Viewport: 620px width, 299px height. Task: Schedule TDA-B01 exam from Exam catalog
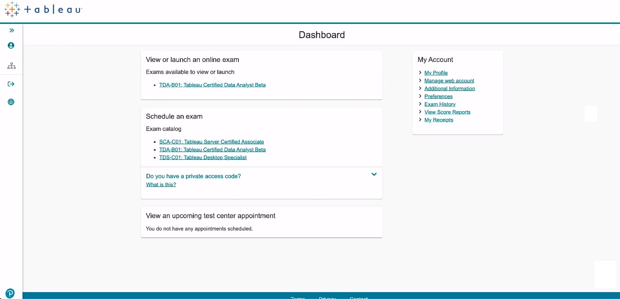(212, 150)
